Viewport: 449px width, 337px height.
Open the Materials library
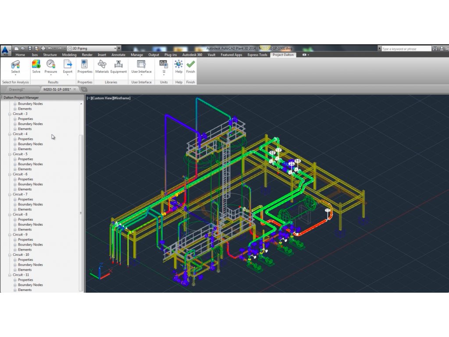point(102,67)
